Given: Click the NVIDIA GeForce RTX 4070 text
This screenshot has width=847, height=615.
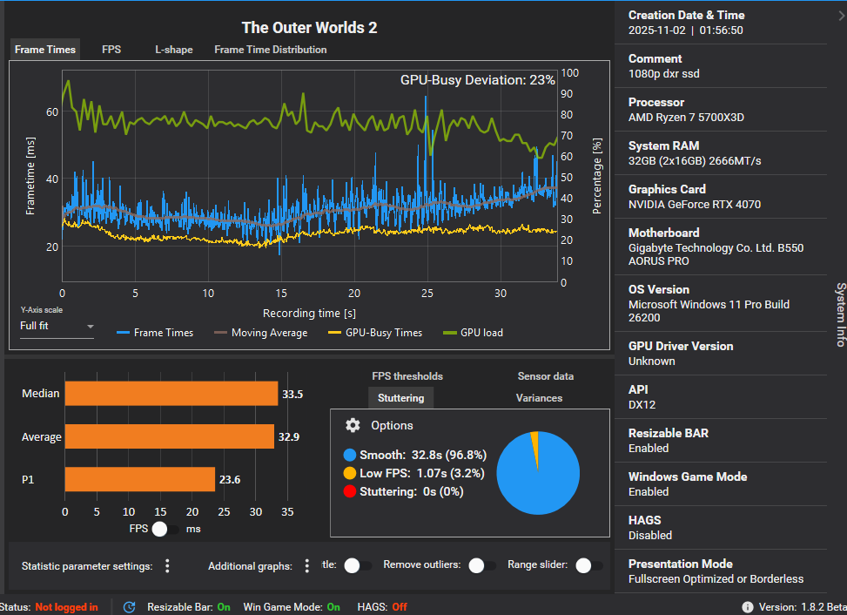Looking at the screenshot, I should (x=695, y=205).
